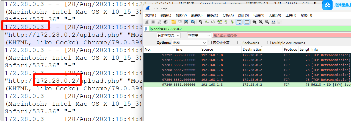351x121 pixels.
Task: Go forward with green right arrow
Action: (213, 22)
